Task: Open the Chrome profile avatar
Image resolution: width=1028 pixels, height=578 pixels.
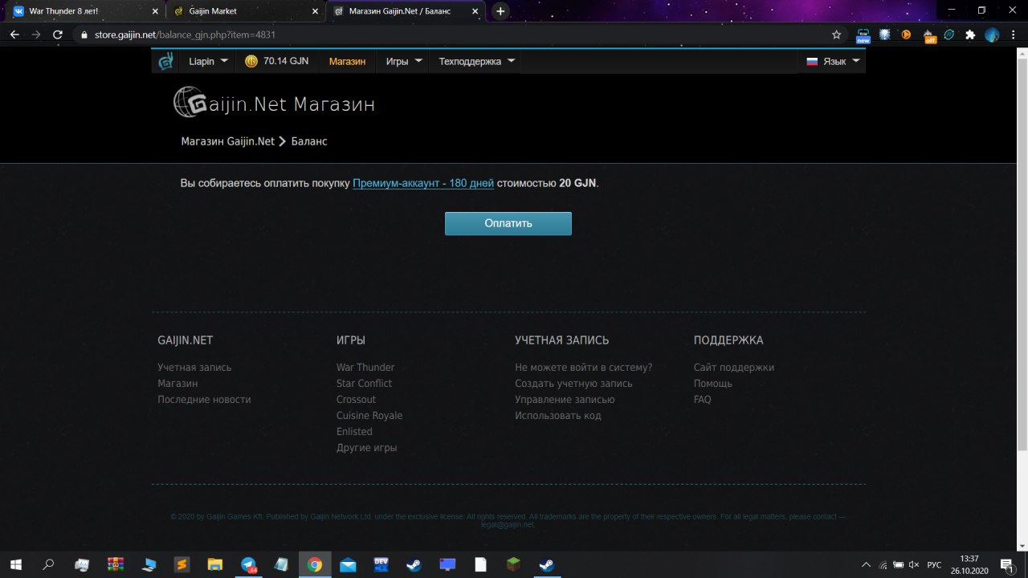Action: coord(992,35)
